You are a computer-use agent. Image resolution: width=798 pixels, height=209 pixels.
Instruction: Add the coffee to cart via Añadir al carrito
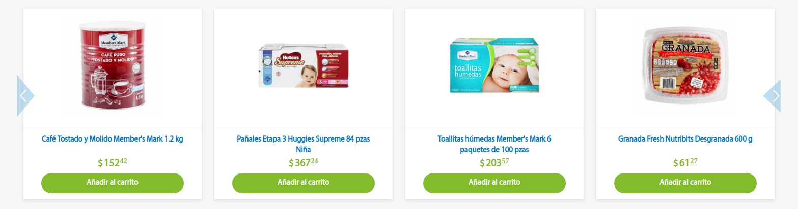pyautogui.click(x=113, y=183)
